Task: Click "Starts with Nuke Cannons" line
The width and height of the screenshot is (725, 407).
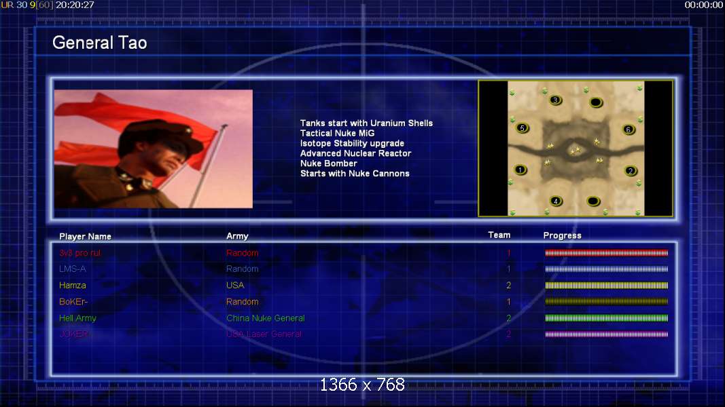Action: 355,174
